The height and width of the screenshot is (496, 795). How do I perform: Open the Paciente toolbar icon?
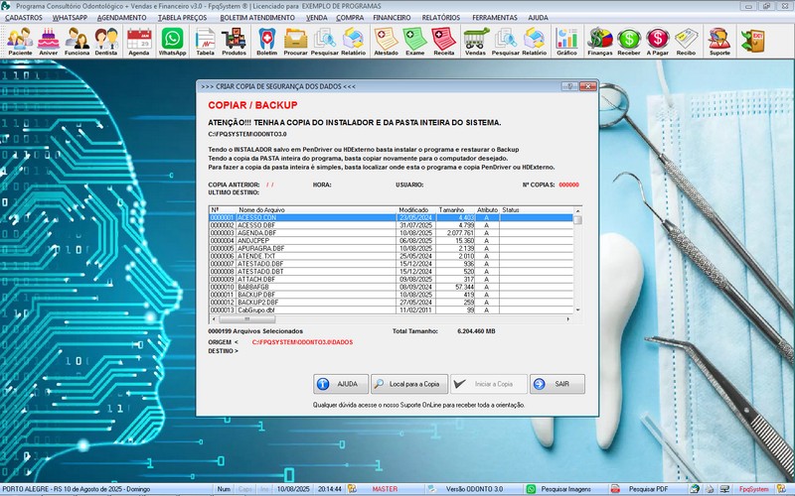coord(20,41)
